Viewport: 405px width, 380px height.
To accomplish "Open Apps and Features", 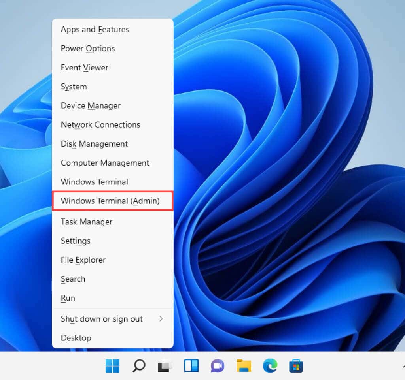I will point(95,30).
